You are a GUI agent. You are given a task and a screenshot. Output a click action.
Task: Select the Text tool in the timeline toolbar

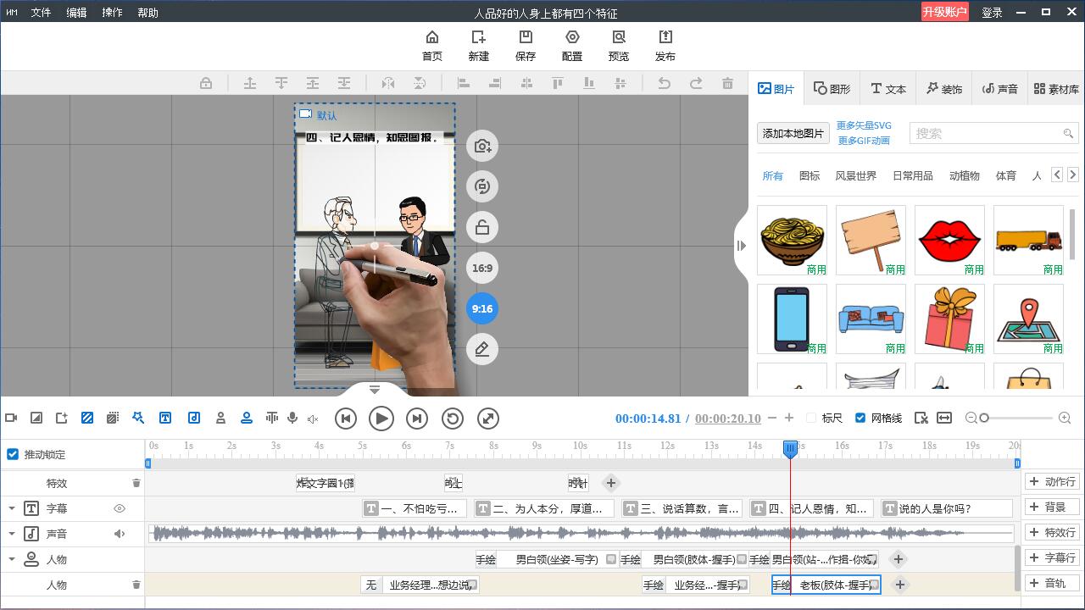(x=165, y=418)
